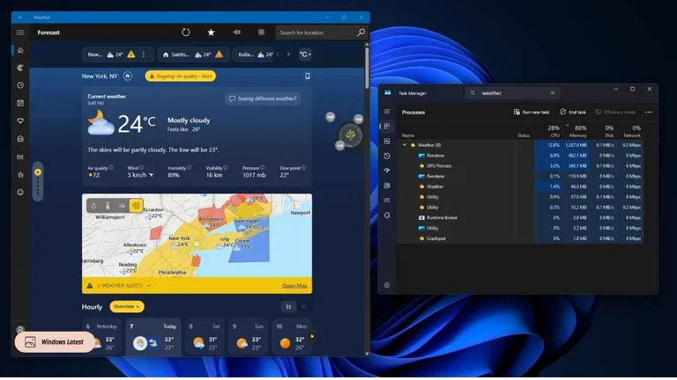Select the Sakthi... home location chip

(x=193, y=55)
